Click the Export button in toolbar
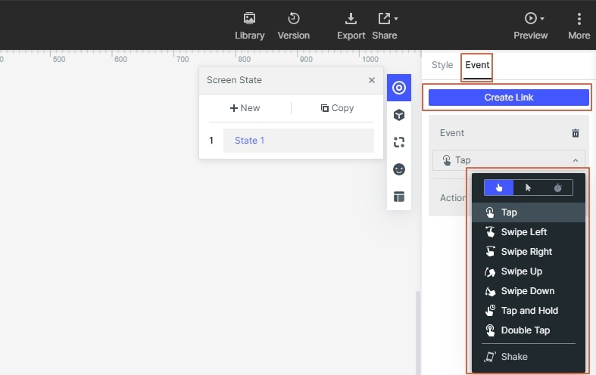Screen dimensions: 596x375 [x=351, y=26]
